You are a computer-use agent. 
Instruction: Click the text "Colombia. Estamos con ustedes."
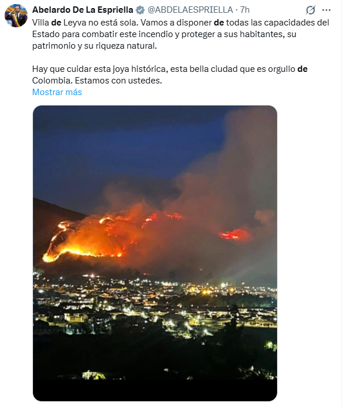[97, 81]
